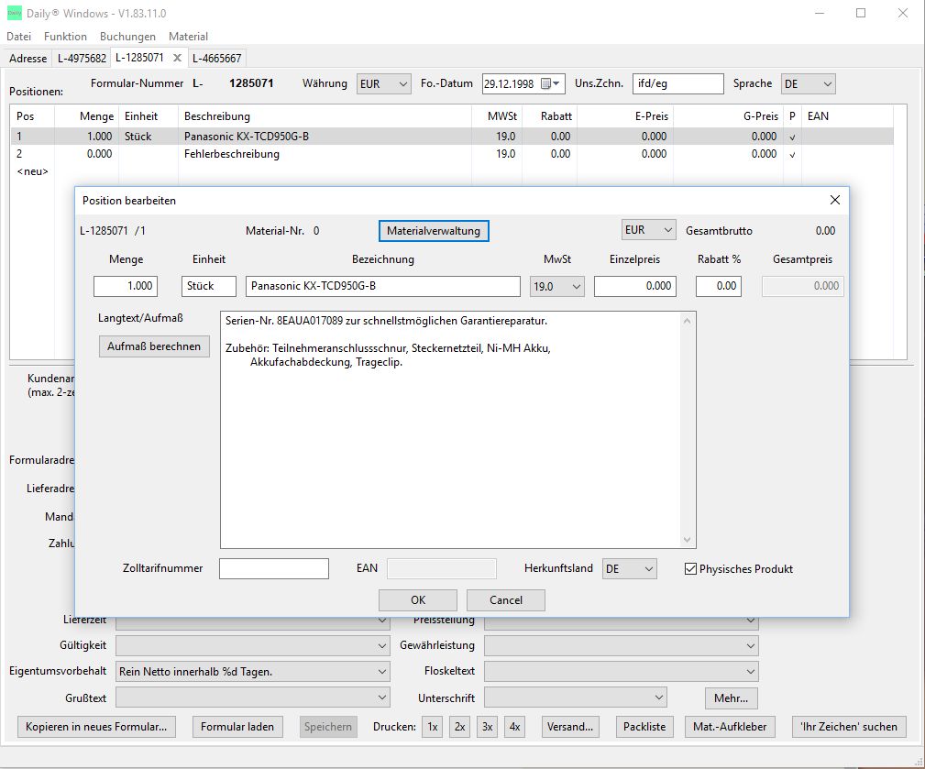Switch to the L-4665667 tab
Image resolution: width=925 pixels, height=769 pixels.
217,58
